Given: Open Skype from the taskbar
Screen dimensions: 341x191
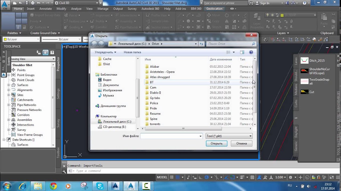Looking at the screenshot, I should 100,186.
